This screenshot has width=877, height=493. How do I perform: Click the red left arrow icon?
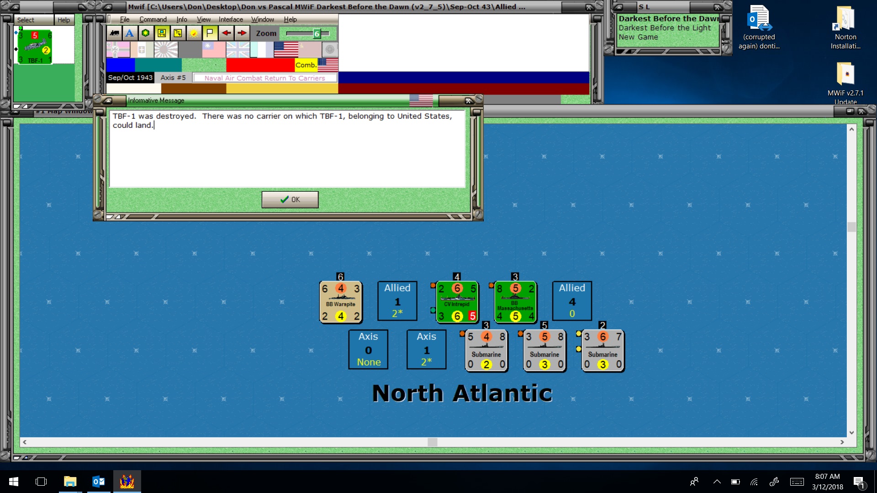coord(226,33)
